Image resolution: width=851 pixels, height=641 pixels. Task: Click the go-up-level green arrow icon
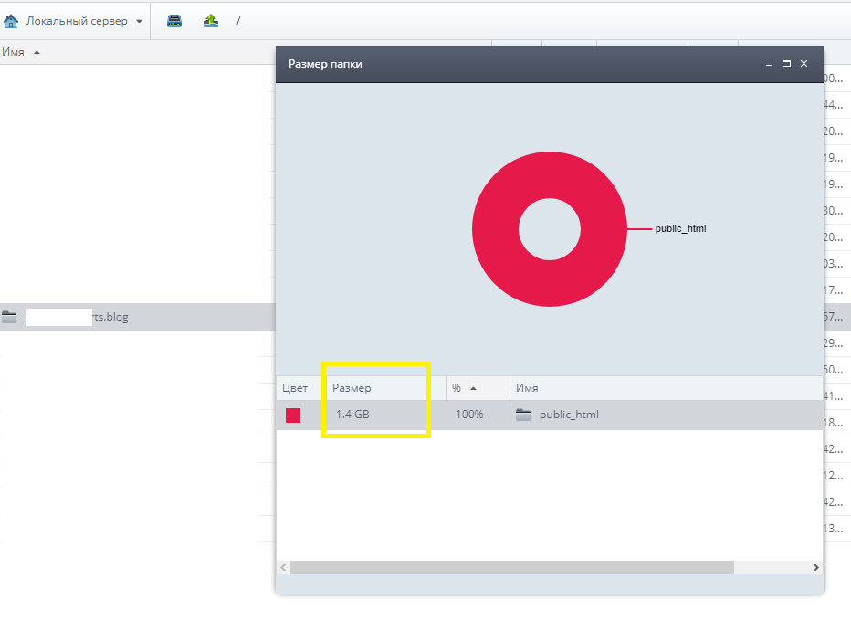211,21
